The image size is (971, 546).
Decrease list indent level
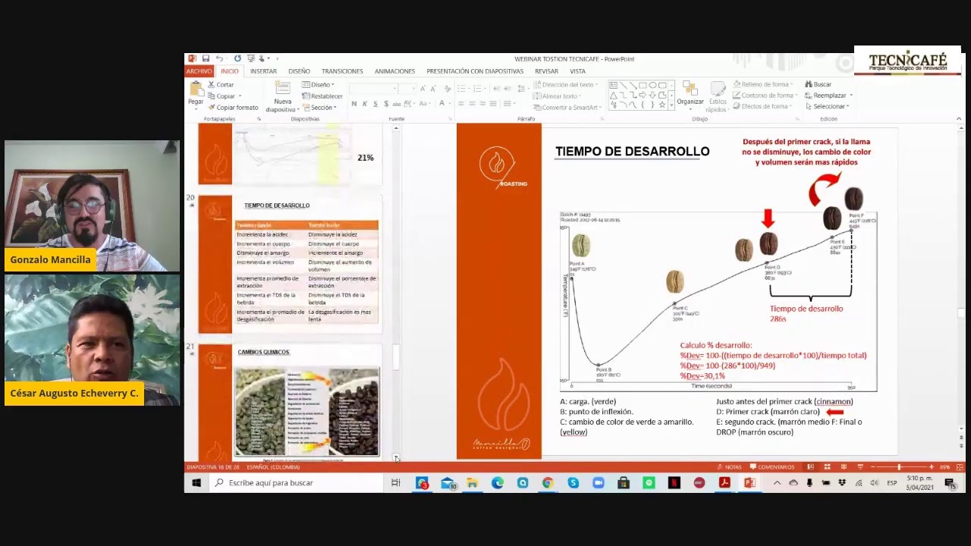pos(498,89)
